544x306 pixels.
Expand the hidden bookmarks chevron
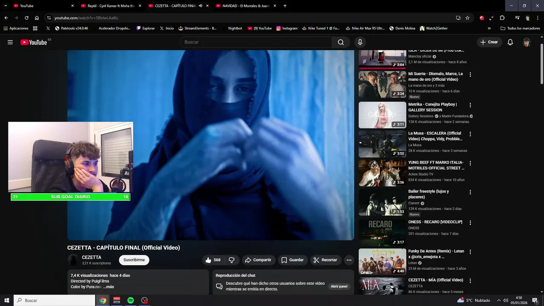click(489, 28)
